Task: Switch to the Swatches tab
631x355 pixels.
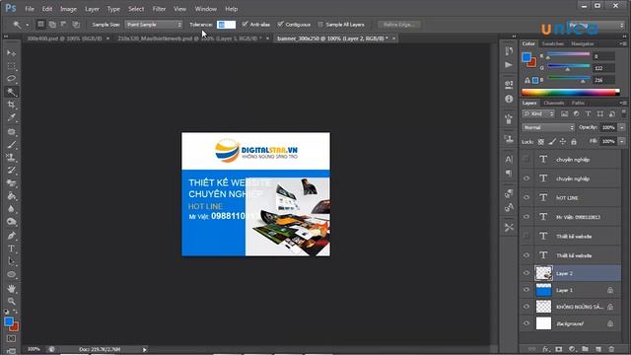Action: click(553, 43)
